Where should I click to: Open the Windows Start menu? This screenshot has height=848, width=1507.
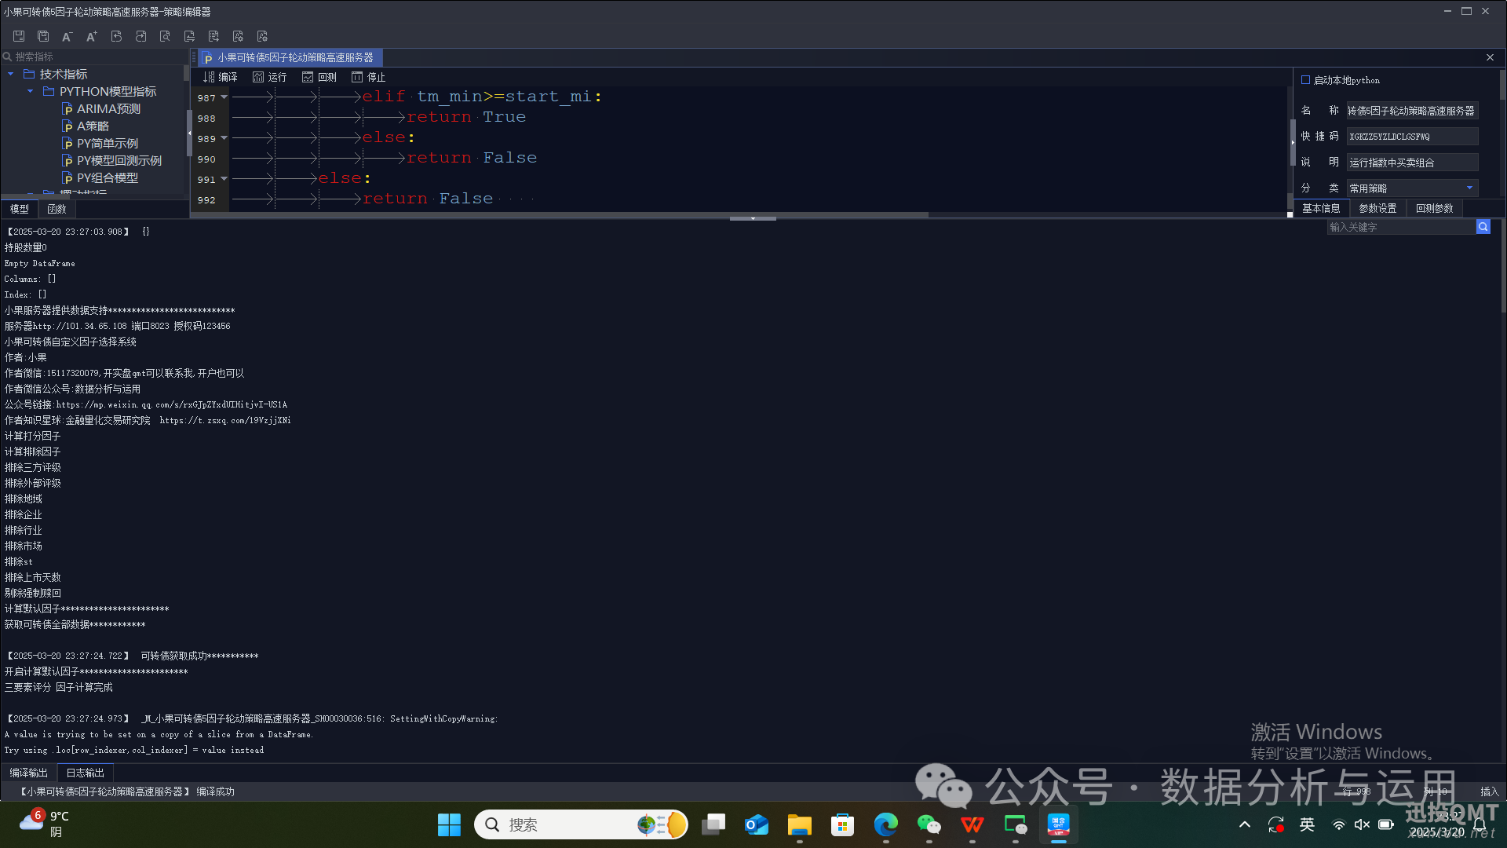pyautogui.click(x=449, y=824)
